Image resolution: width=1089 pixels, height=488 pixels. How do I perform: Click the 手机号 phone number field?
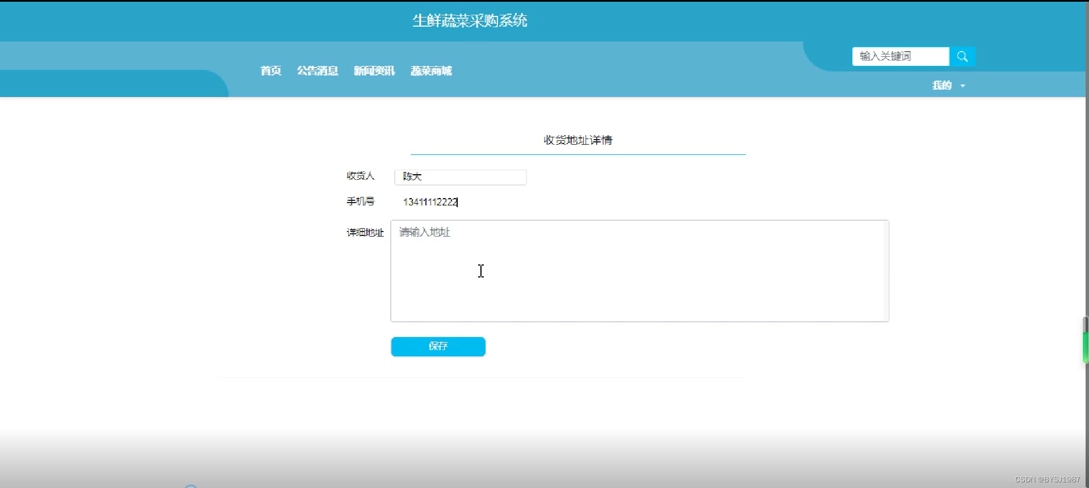[461, 202]
